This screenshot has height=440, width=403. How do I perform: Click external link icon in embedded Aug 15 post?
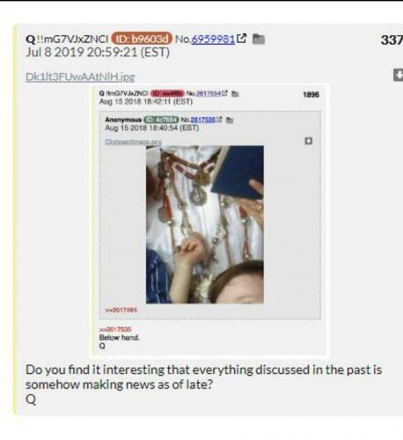[225, 93]
